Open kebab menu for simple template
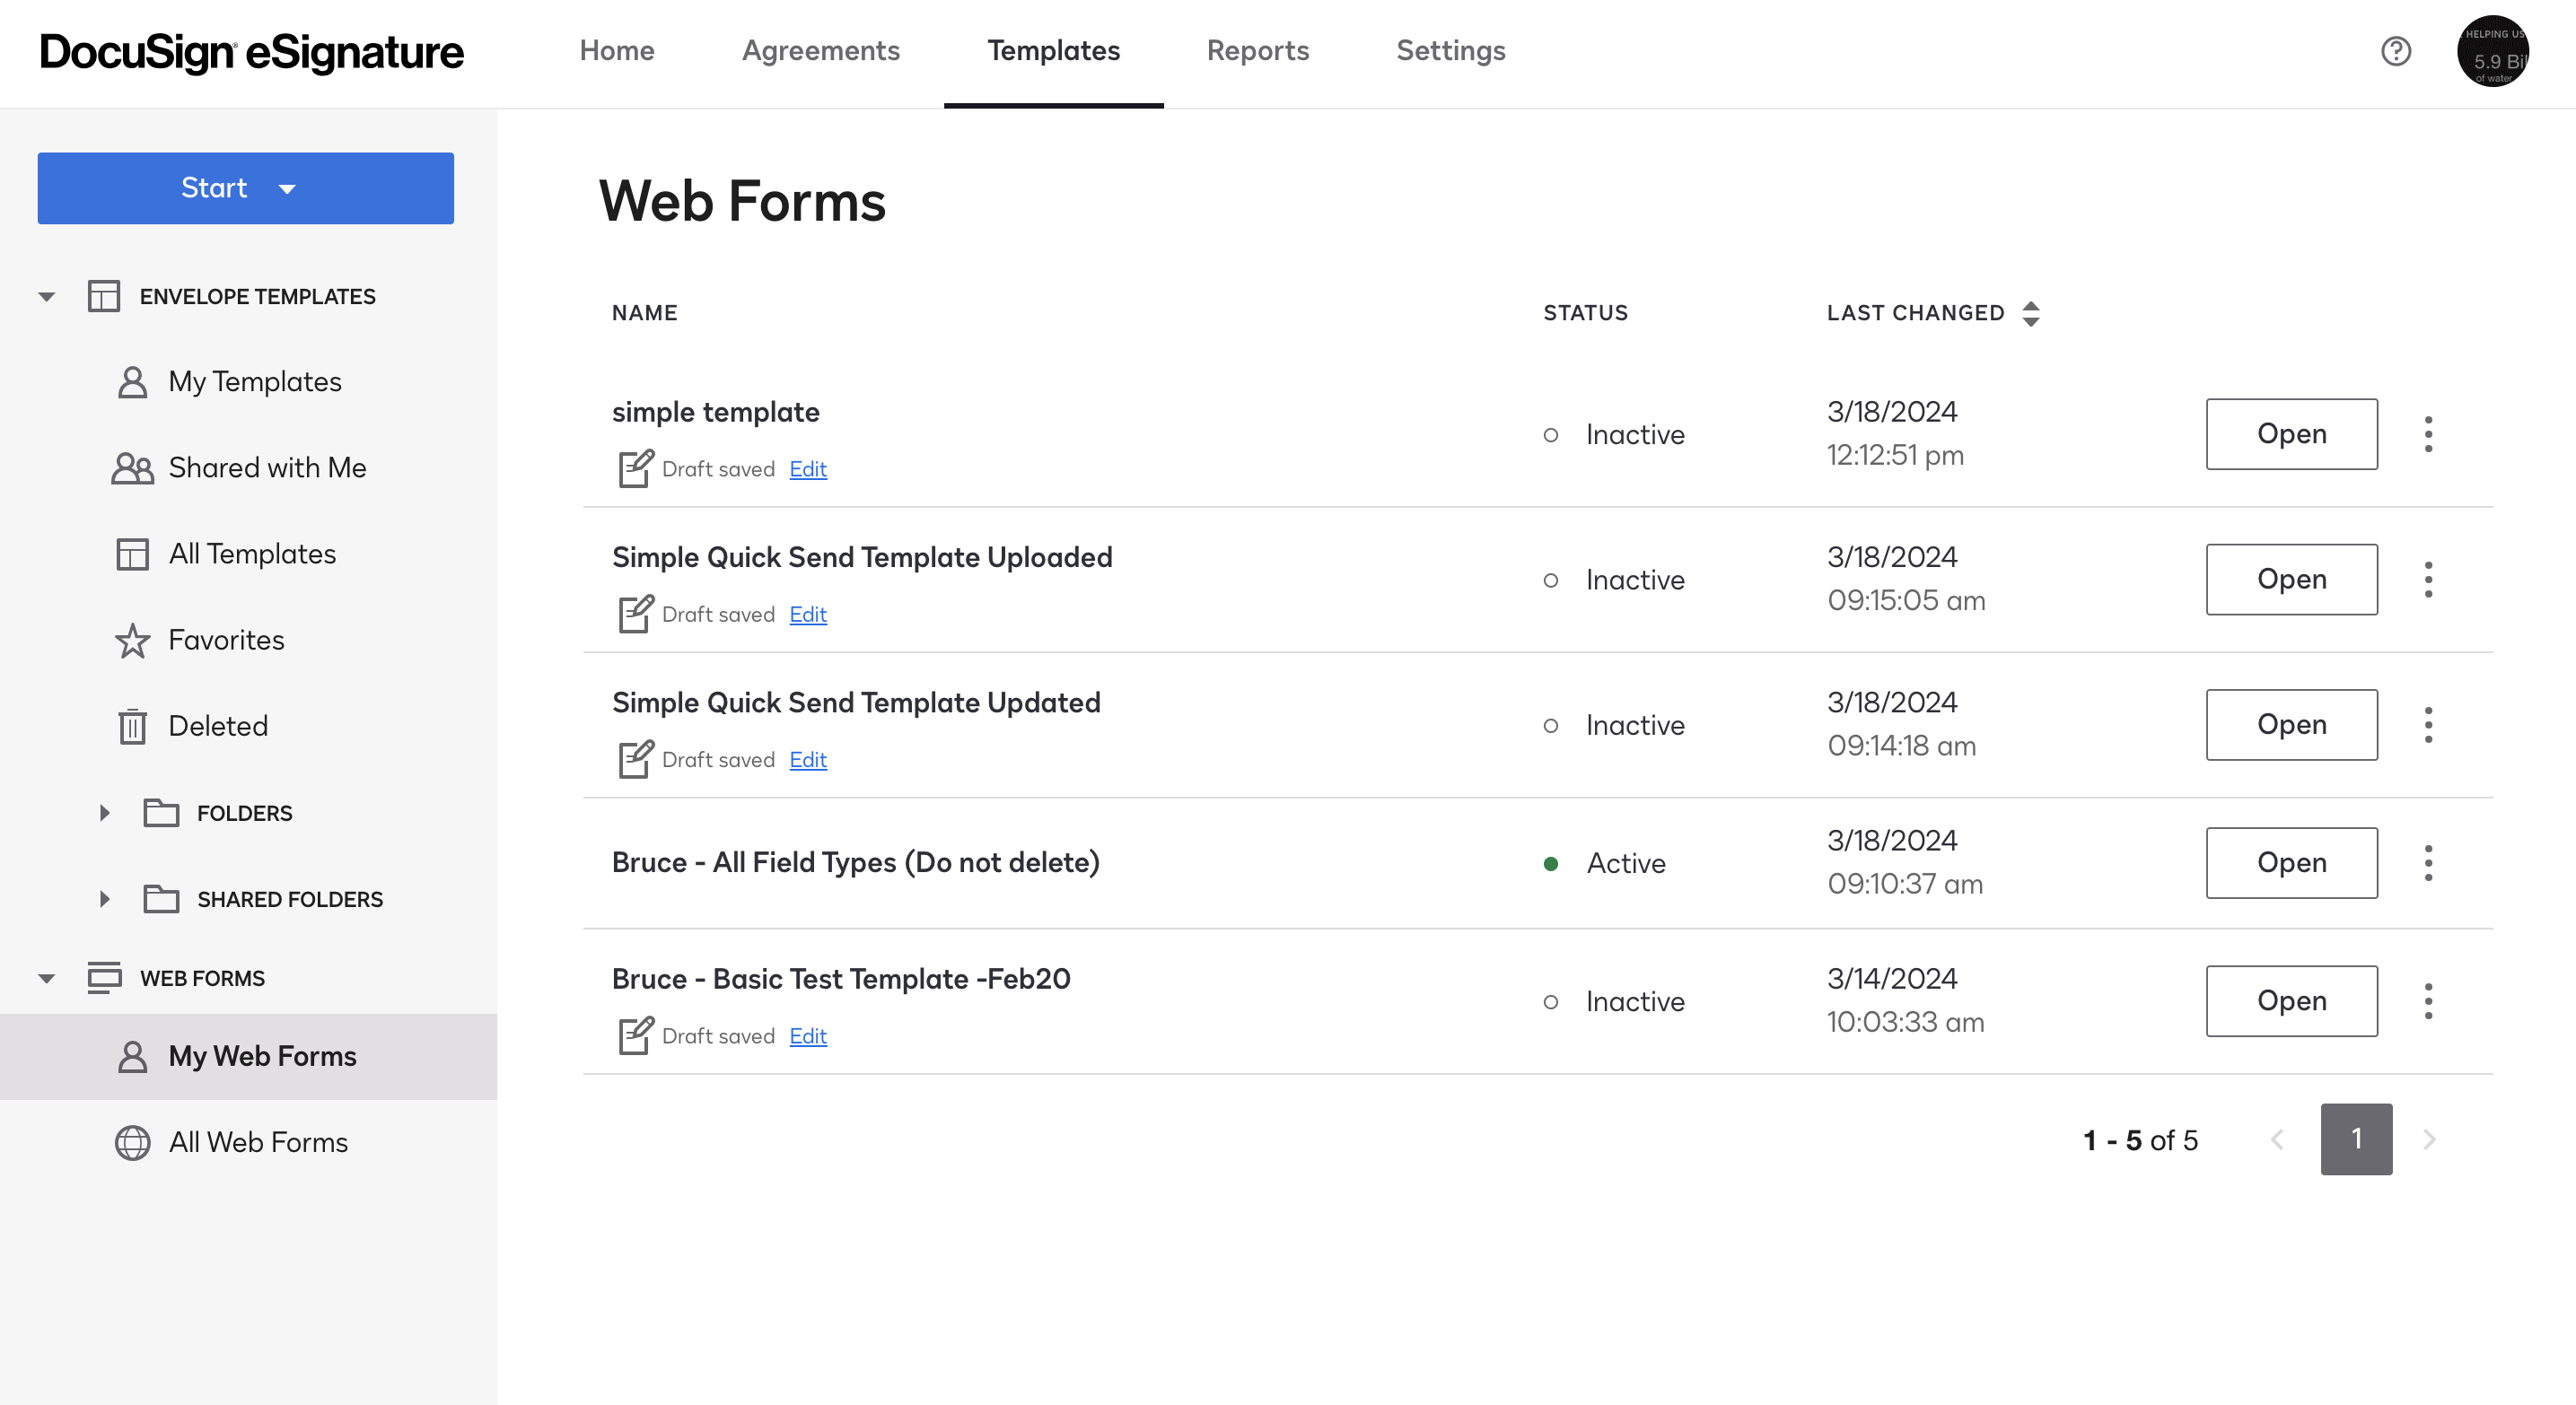 click(x=2428, y=433)
